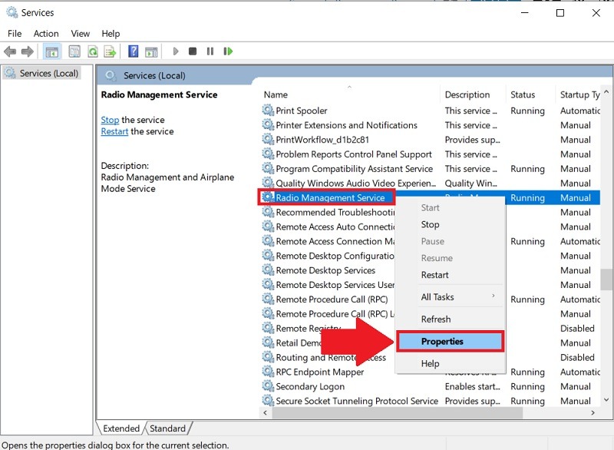
Task: Click the Forward navigation arrow icon
Action: (26, 51)
